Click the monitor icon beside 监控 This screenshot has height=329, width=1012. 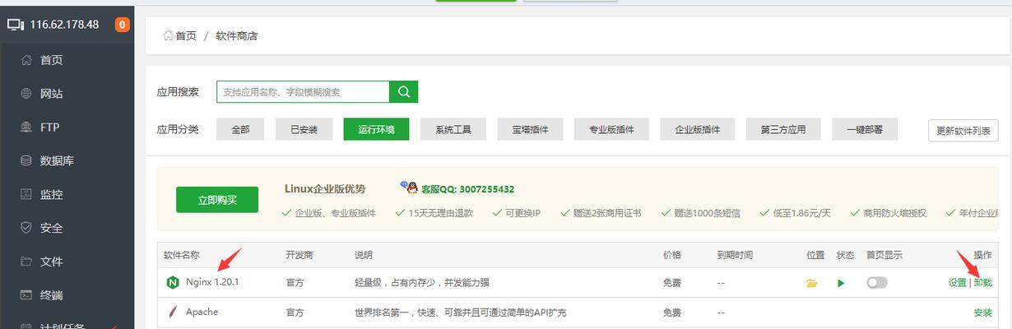[26, 195]
